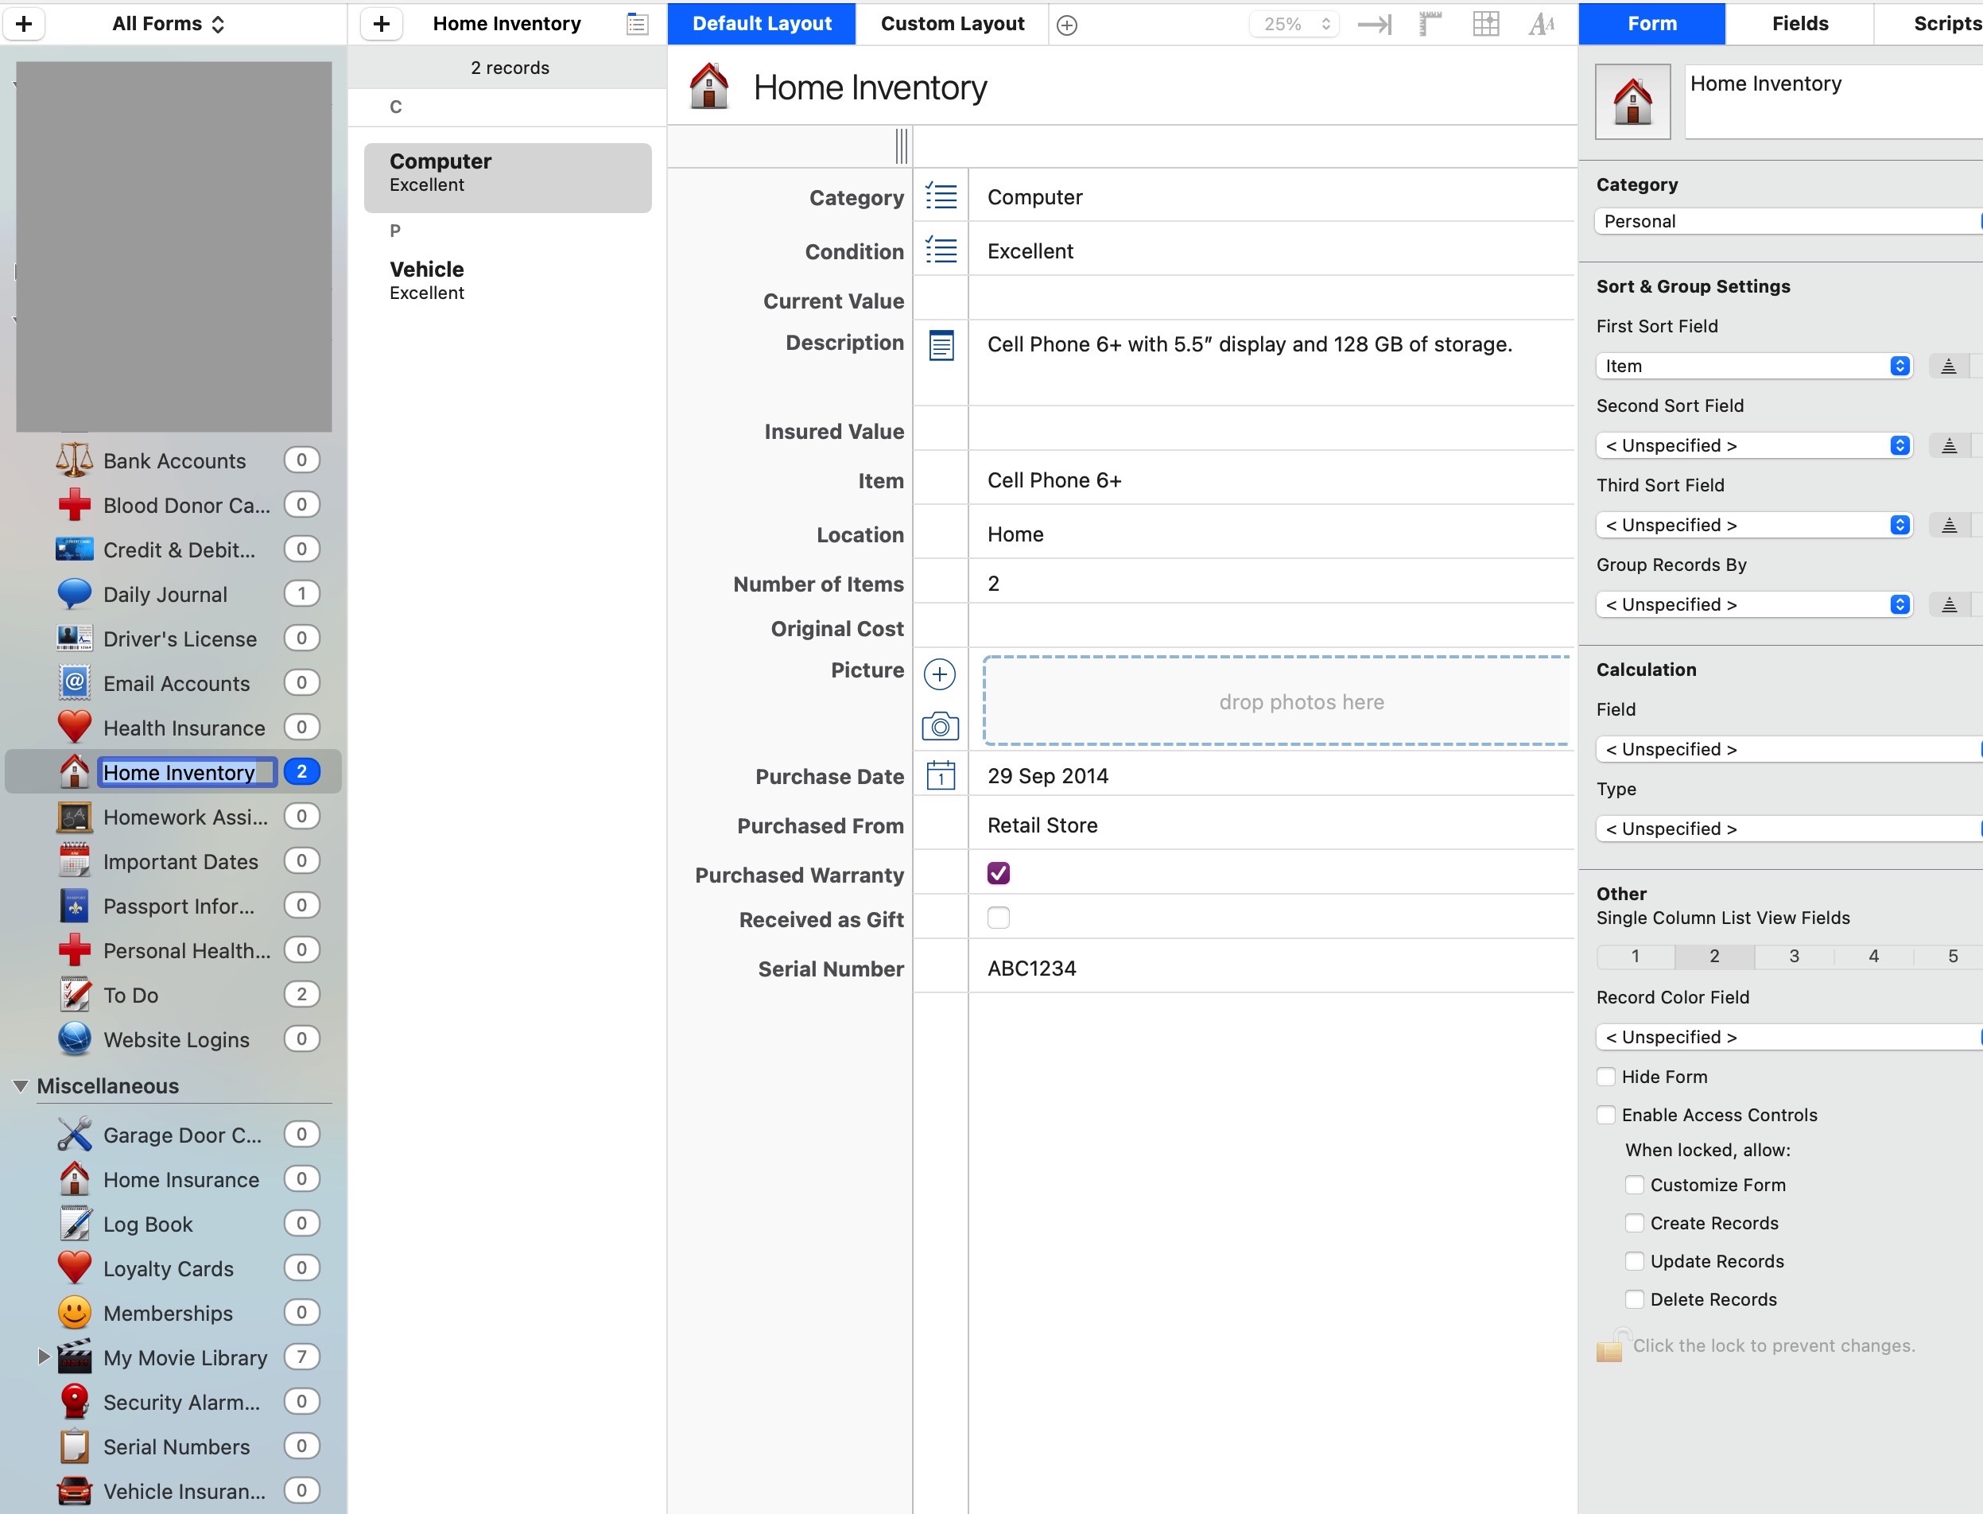The height and width of the screenshot is (1514, 1983).
Task: Switch to the Custom Layout tab
Action: tap(953, 25)
